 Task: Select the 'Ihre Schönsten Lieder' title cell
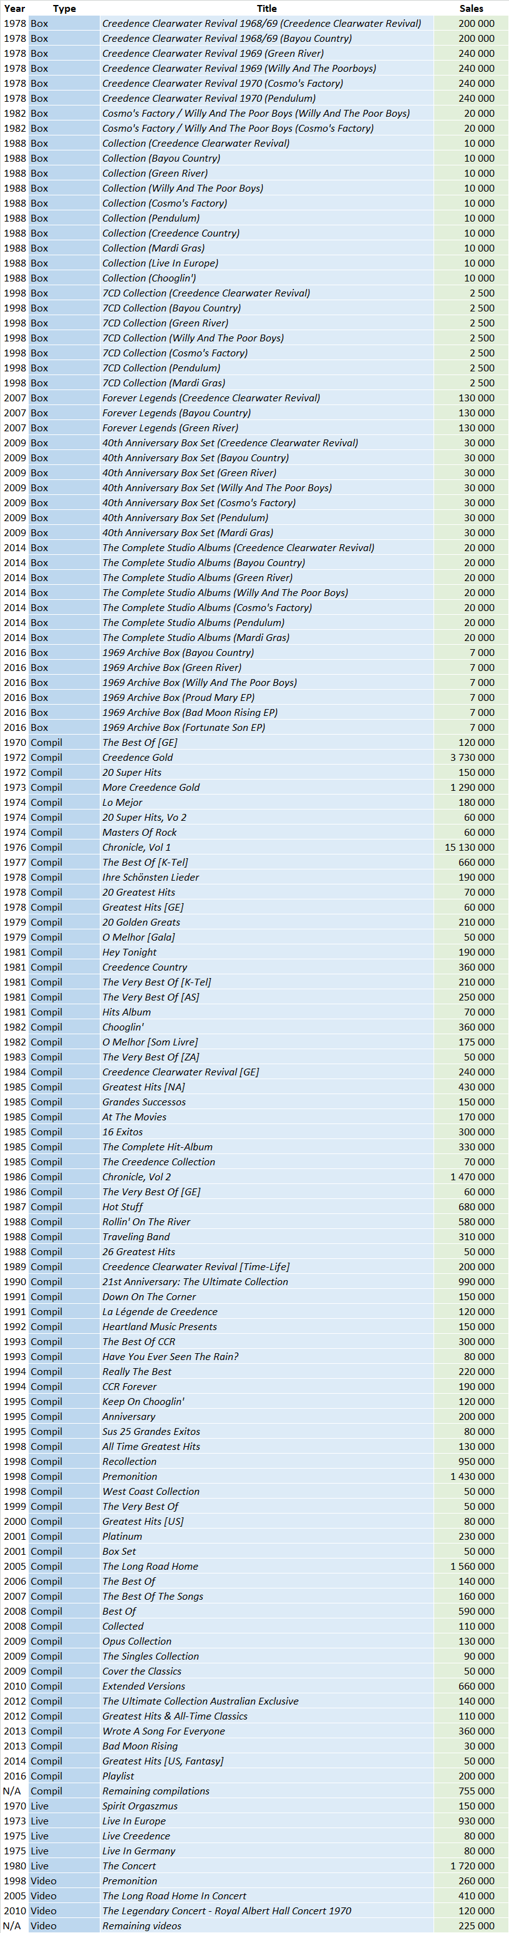point(151,877)
